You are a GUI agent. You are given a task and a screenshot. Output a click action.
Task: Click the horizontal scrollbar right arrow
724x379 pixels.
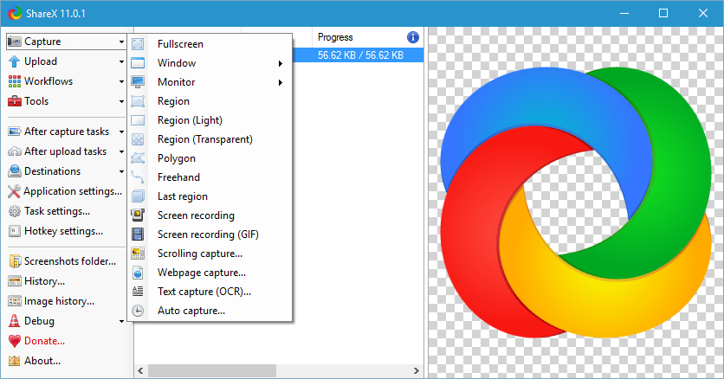point(417,370)
